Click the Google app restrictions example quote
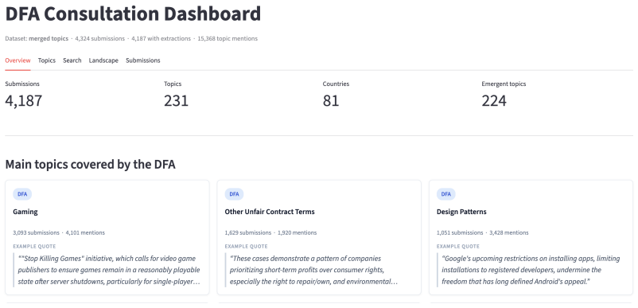Screen dimensions: 638x308 (531, 270)
